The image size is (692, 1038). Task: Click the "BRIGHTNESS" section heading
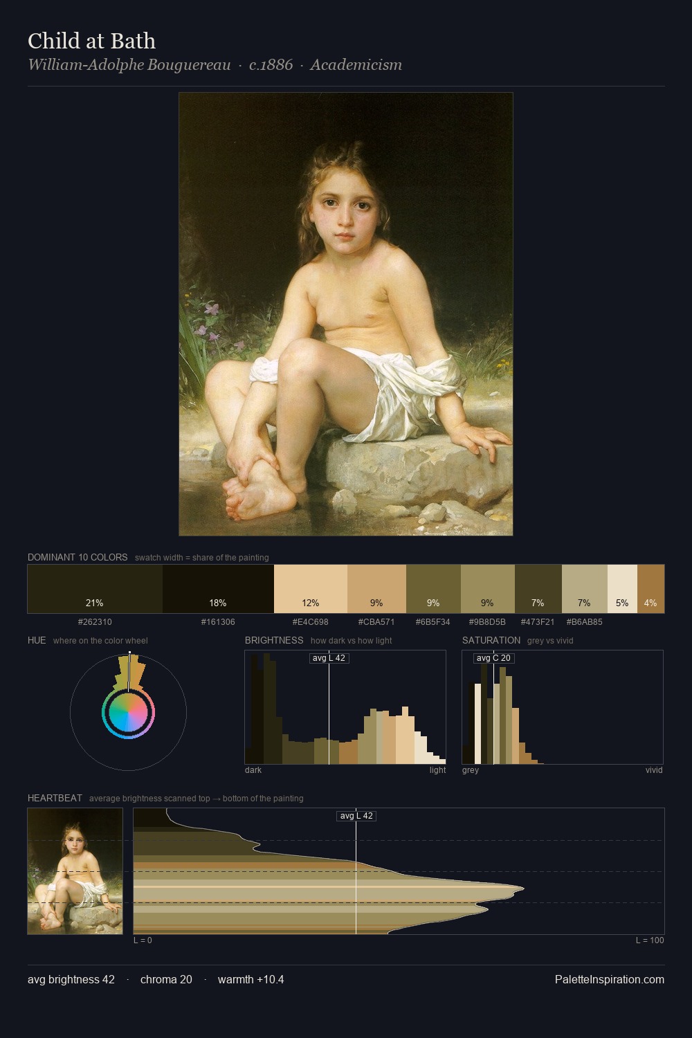pyautogui.click(x=274, y=640)
